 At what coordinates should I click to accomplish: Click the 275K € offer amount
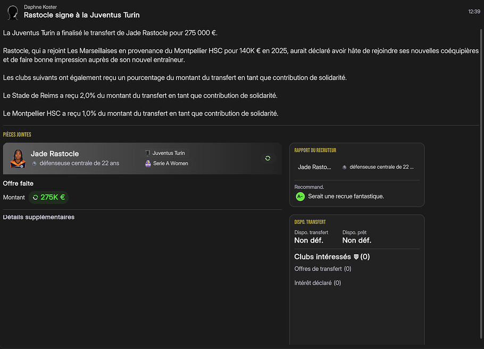[x=53, y=197]
